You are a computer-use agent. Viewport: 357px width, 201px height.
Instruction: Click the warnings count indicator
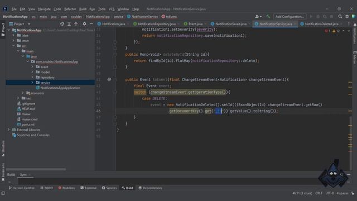pos(336,31)
